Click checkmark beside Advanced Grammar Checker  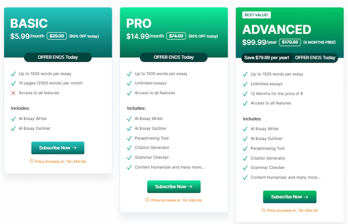(x=245, y=168)
